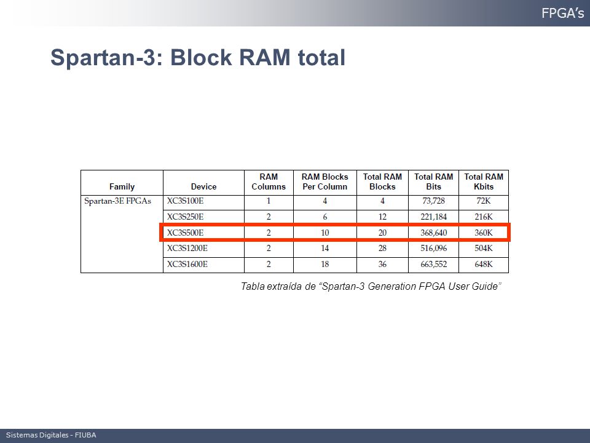Click the 'Sistemas Digitales - FIUBA' footer text
This screenshot has width=590, height=443.
[x=51, y=435]
